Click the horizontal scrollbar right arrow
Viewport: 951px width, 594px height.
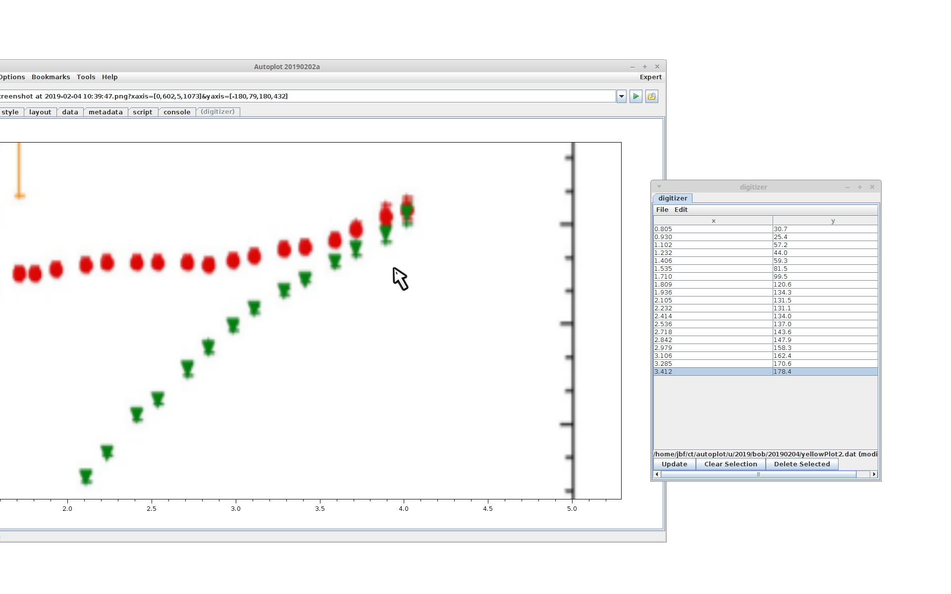pos(874,474)
